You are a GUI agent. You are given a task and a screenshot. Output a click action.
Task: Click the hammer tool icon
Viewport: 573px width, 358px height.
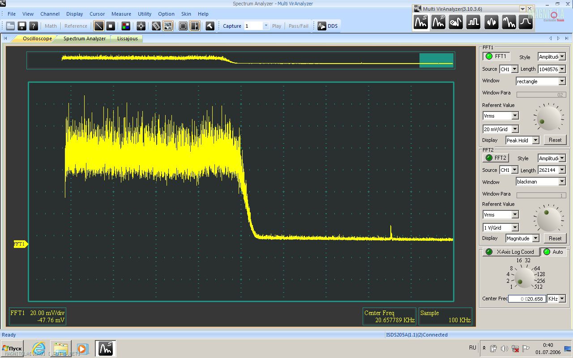[x=210, y=26]
